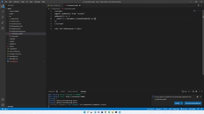
Task: Open Windows taskbar search
Action: tap(88, 112)
